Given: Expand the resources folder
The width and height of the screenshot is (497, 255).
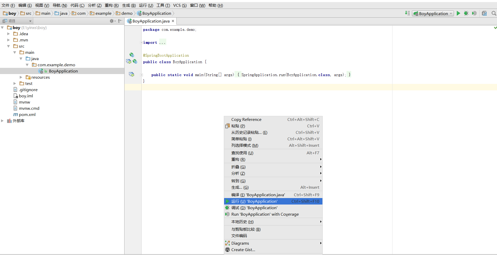Looking at the screenshot, I should click(x=21, y=77).
